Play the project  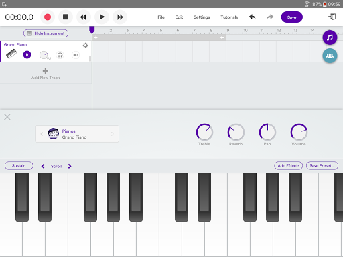tap(102, 17)
